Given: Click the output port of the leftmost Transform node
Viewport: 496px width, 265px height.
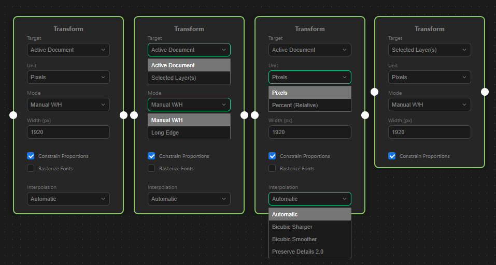Looking at the screenshot, I should (x=123, y=115).
